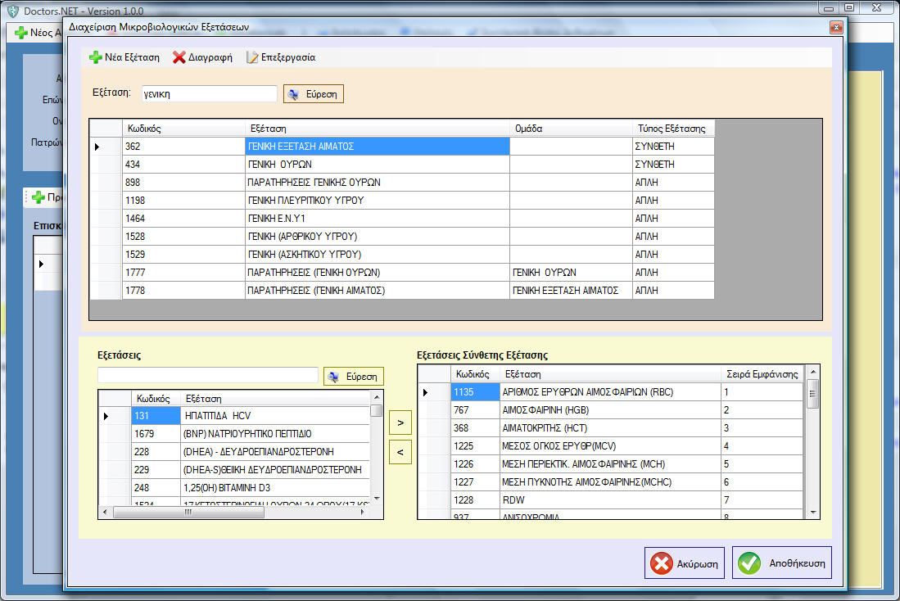Click up arrow of Σύνθετης Εξέτασης grid scrollbar
This screenshot has width=900, height=601.
pyautogui.click(x=812, y=372)
